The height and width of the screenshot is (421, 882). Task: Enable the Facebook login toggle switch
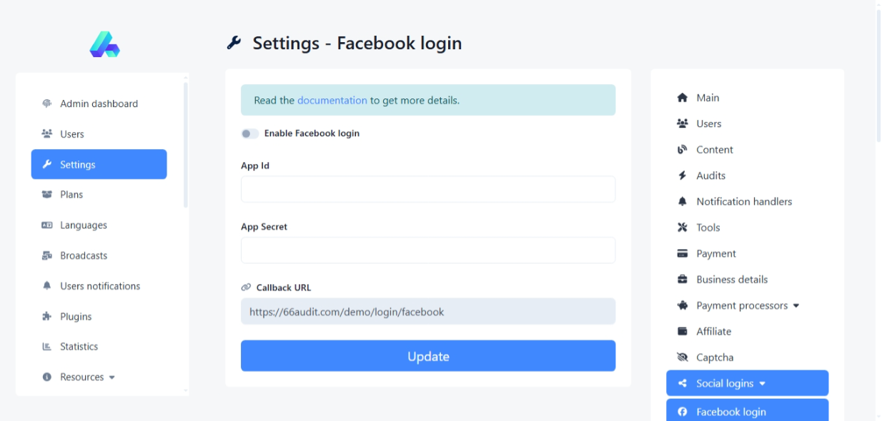(249, 133)
